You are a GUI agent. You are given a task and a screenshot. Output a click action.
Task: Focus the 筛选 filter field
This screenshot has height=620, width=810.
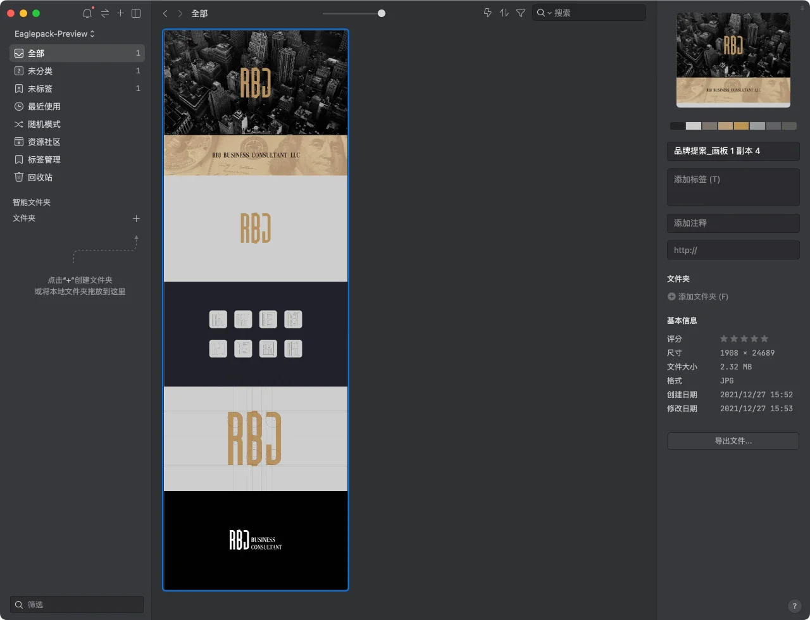[x=77, y=604]
